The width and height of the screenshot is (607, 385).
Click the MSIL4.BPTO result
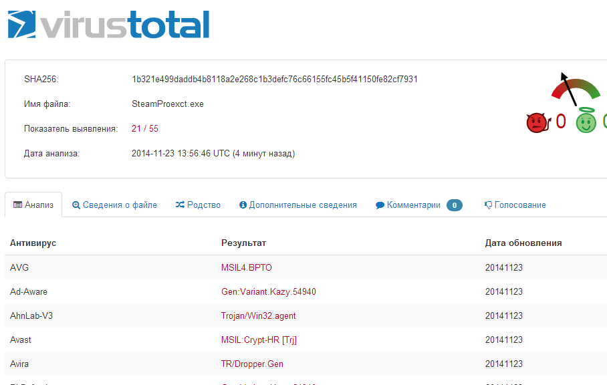click(247, 268)
